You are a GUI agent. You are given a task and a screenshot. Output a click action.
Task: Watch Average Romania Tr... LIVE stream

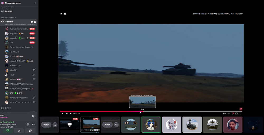click(x=32, y=29)
